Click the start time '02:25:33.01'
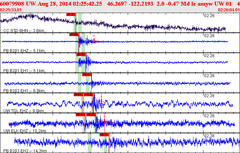 (x=11, y=10)
